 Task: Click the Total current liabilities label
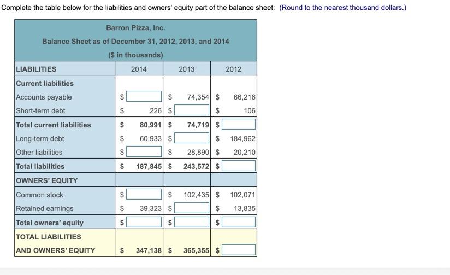point(54,125)
